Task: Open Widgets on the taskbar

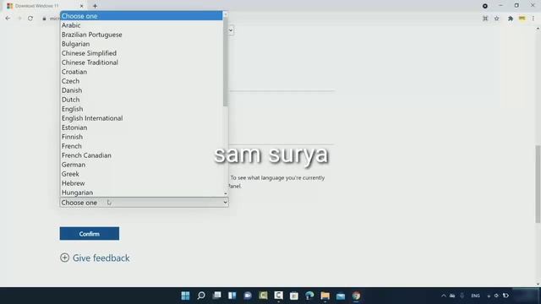Action: point(232,296)
